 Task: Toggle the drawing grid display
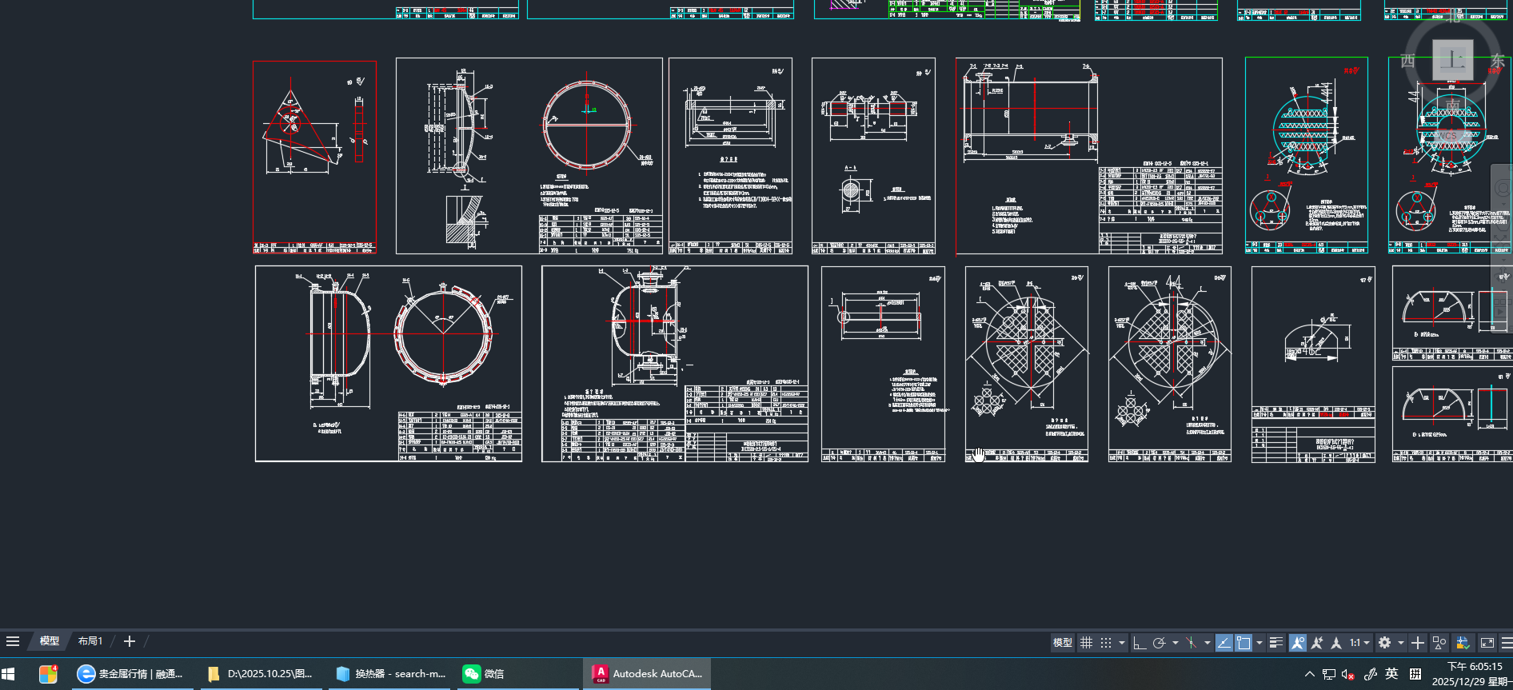click(1086, 643)
